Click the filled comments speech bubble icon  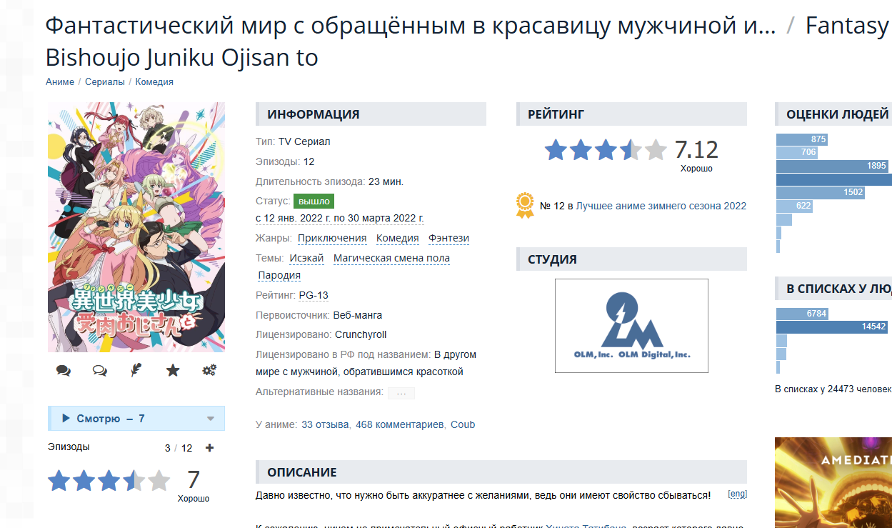(x=64, y=371)
